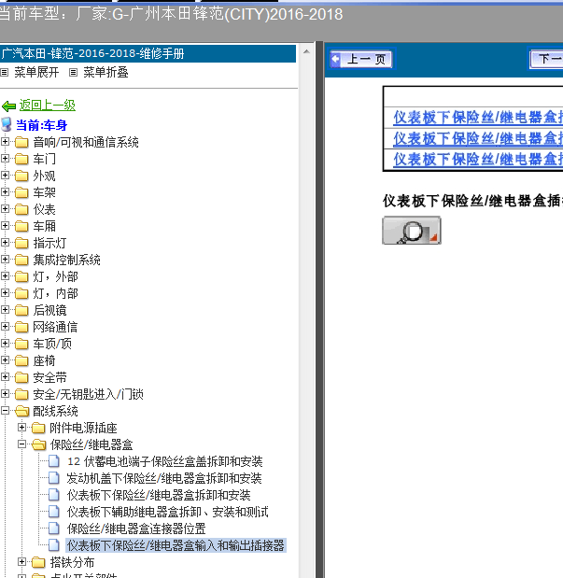Expand the 搭铁分布 tree node
The width and height of the screenshot is (563, 578).
pos(22,562)
